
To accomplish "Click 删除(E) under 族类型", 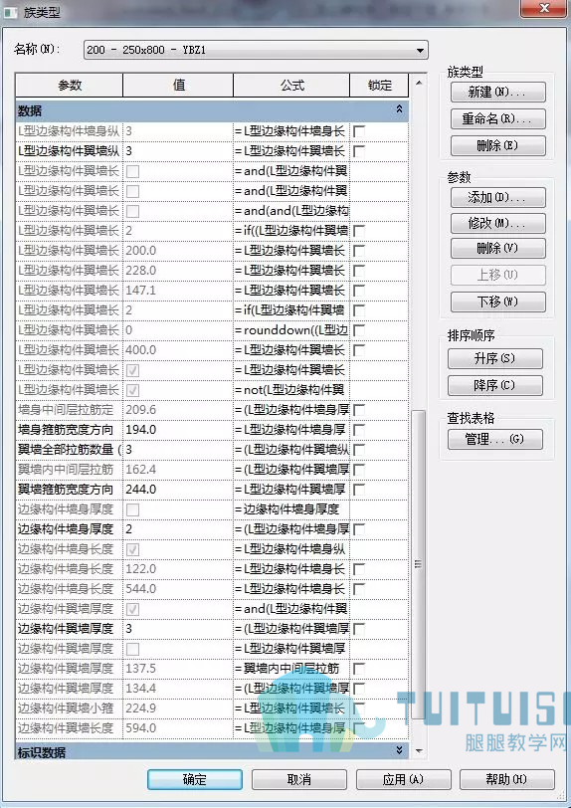I will click(x=497, y=146).
